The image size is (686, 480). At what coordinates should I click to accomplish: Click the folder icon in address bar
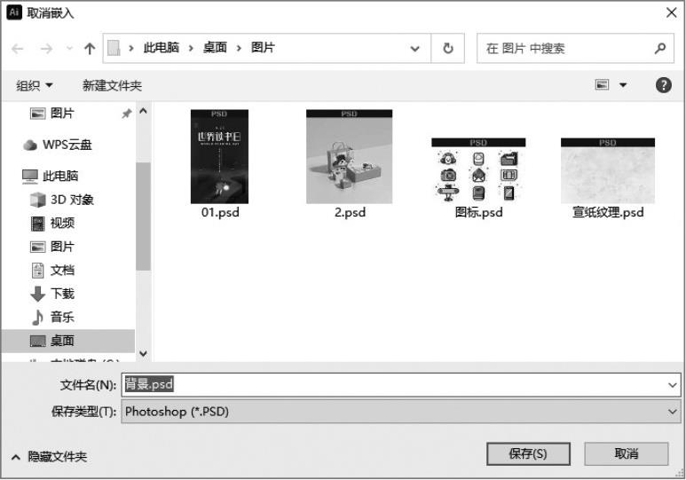[x=114, y=48]
